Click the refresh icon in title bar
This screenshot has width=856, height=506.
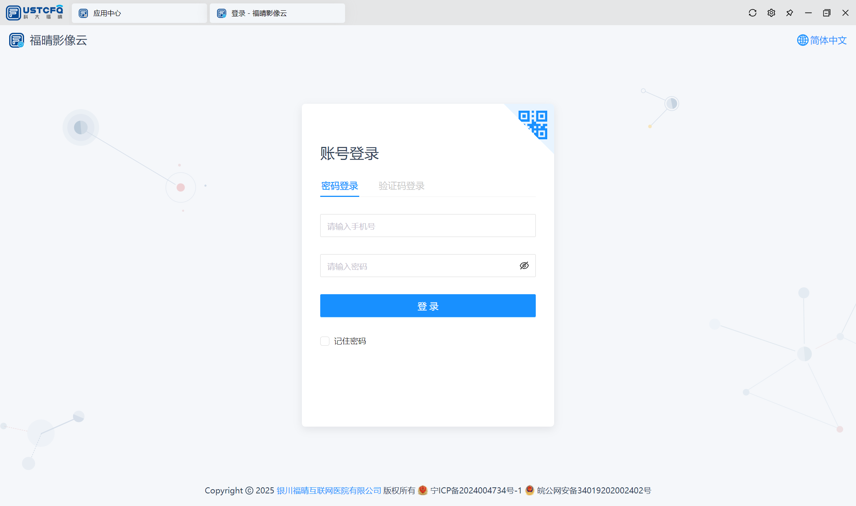(x=752, y=13)
